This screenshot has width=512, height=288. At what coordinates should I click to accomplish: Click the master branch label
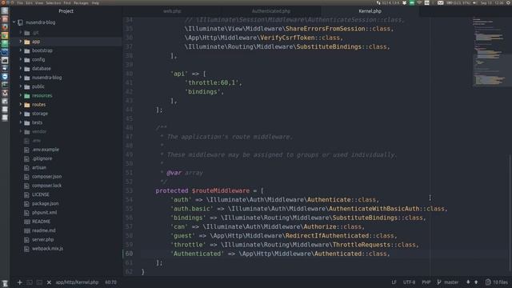coord(451,282)
